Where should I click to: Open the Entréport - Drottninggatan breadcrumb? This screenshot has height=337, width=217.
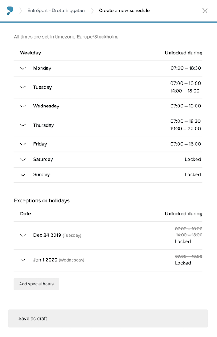[x=56, y=11]
